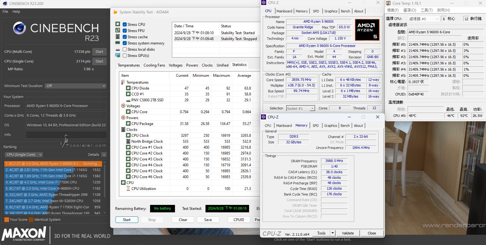Click the Cinebench Info input field
The height and width of the screenshot is (245, 486).
pyautogui.click(x=66, y=135)
